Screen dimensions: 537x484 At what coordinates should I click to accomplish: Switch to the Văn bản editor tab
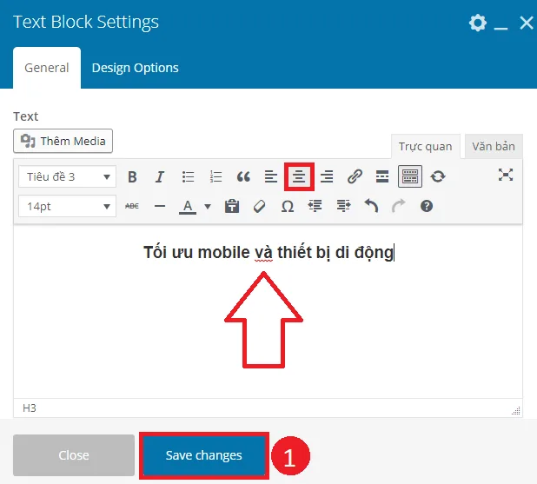pos(494,146)
